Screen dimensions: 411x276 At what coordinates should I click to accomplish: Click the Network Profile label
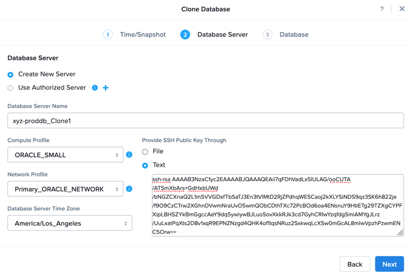27,174
